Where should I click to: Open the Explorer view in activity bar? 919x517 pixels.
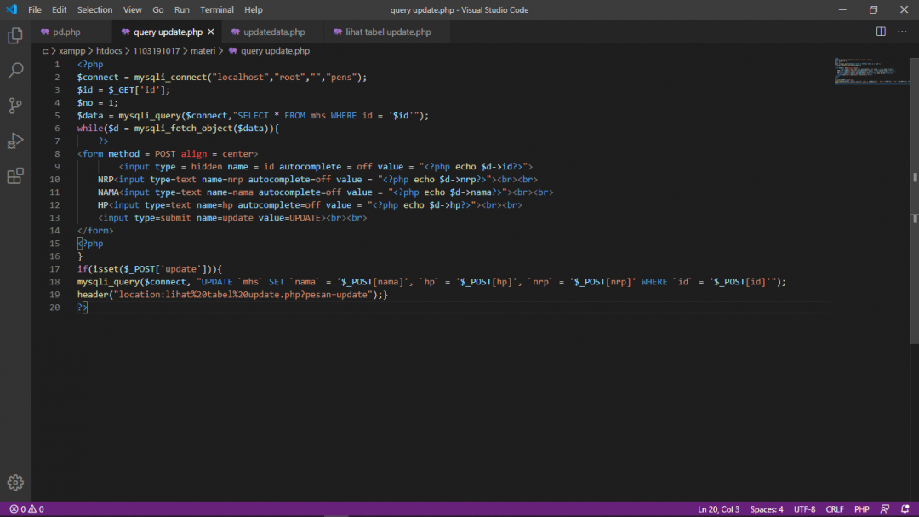coord(15,36)
